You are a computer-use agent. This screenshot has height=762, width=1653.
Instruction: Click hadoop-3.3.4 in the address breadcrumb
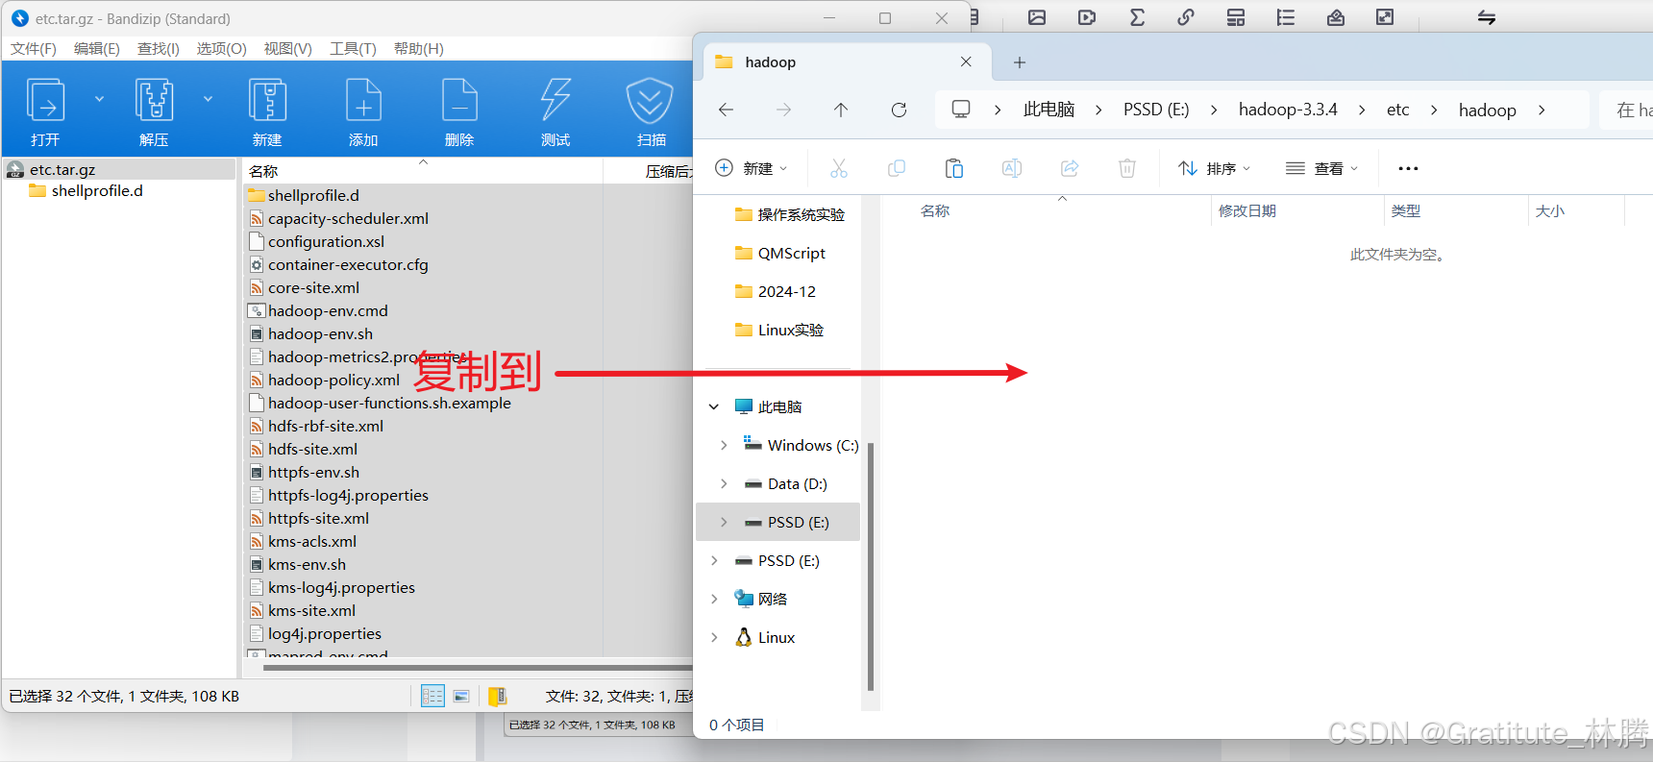(1288, 110)
